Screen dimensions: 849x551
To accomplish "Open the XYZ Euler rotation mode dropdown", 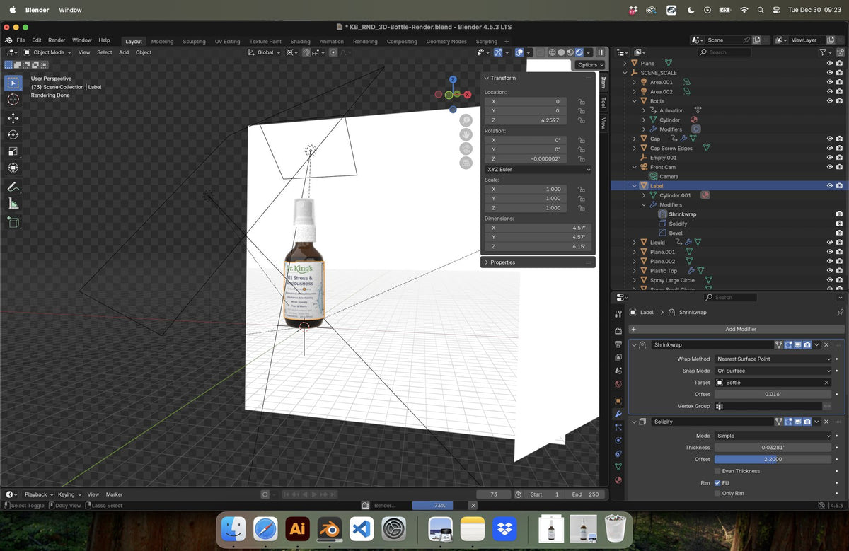I will click(x=538, y=170).
